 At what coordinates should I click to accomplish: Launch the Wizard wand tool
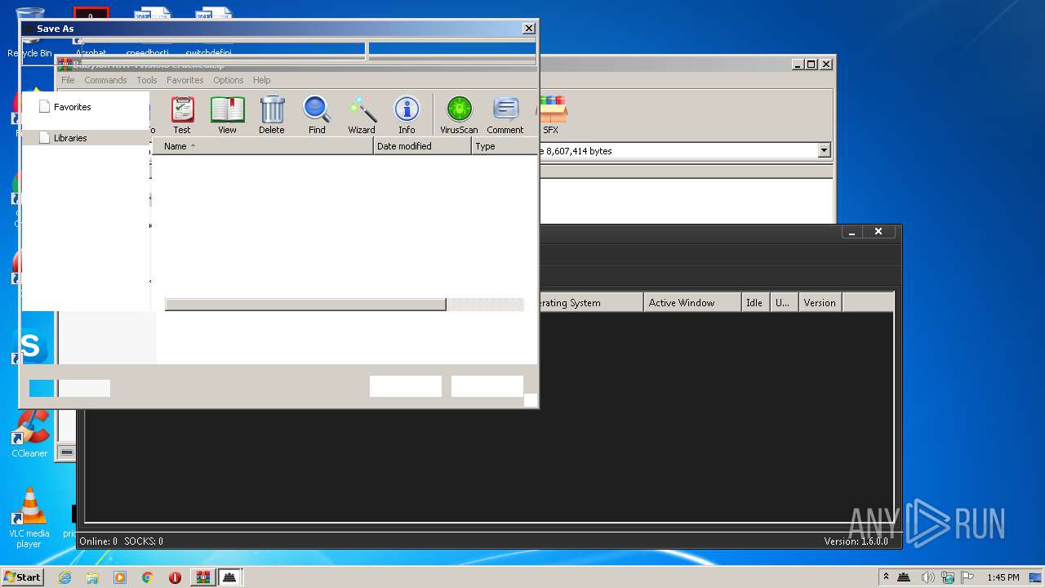362,115
